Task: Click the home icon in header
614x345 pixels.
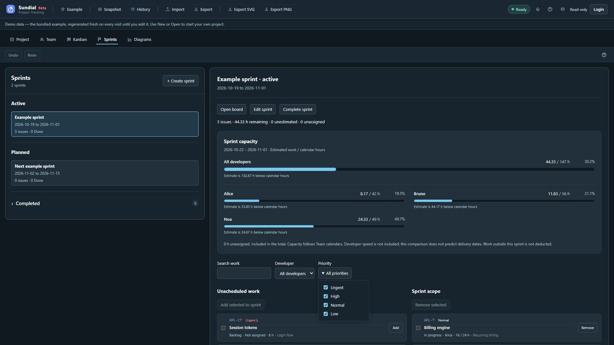Action: coord(538,9)
